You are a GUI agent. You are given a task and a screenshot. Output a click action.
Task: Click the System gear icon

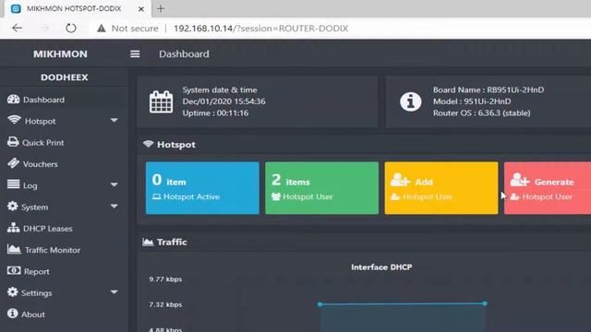point(12,207)
